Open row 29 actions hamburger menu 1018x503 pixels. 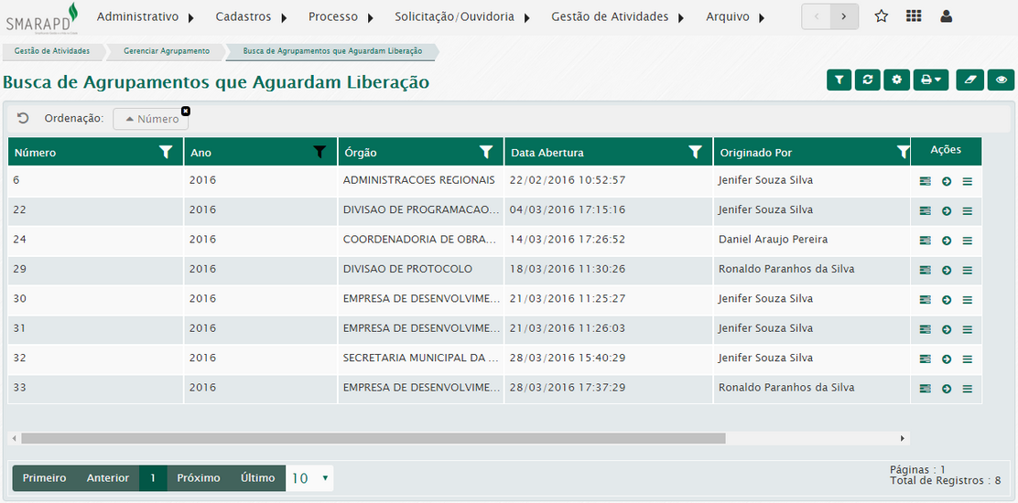[967, 271]
